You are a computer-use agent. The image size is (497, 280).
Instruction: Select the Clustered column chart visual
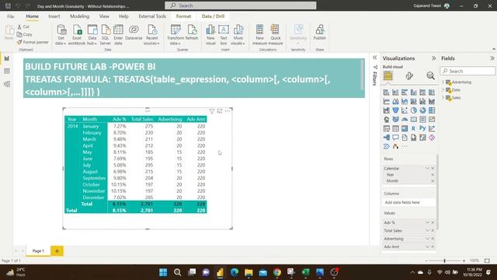414,93
